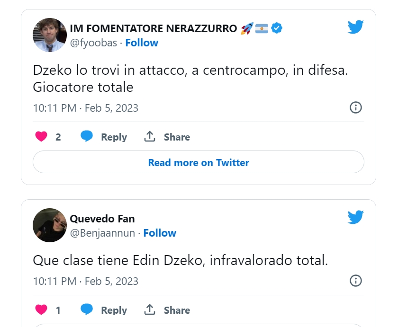
Task: Open Quevedo Fan profile picture
Action: click(x=49, y=225)
